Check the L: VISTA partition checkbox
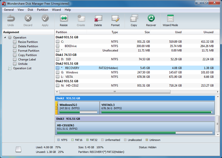Viewport: 222px width, 158px height. (x=58, y=77)
